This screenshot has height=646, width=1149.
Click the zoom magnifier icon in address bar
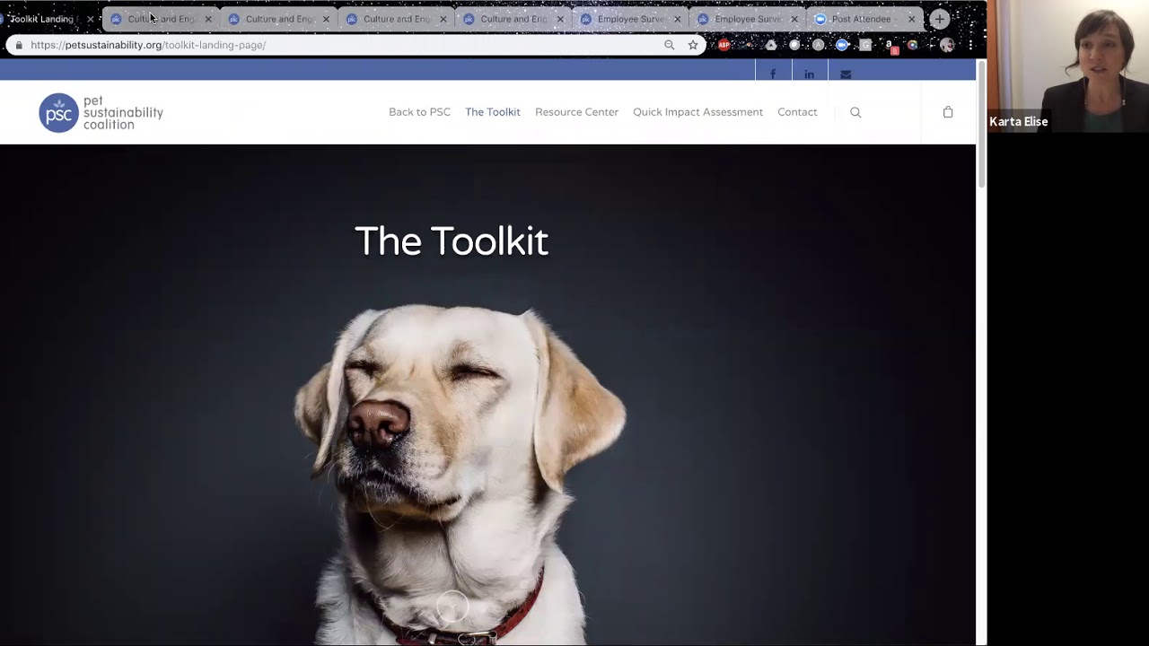(669, 45)
